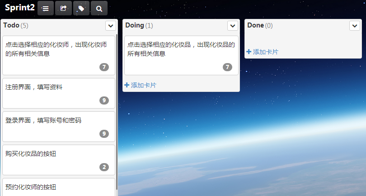The image size is (366, 196).
Task: Click the plus icon in Doing list
Action: 127,85
